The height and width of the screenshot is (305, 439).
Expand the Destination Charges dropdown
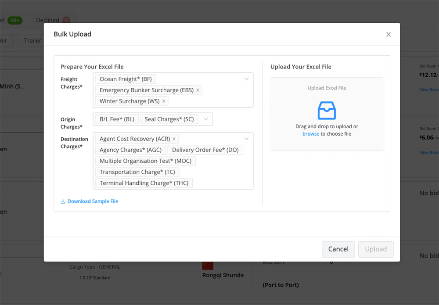pyautogui.click(x=246, y=139)
